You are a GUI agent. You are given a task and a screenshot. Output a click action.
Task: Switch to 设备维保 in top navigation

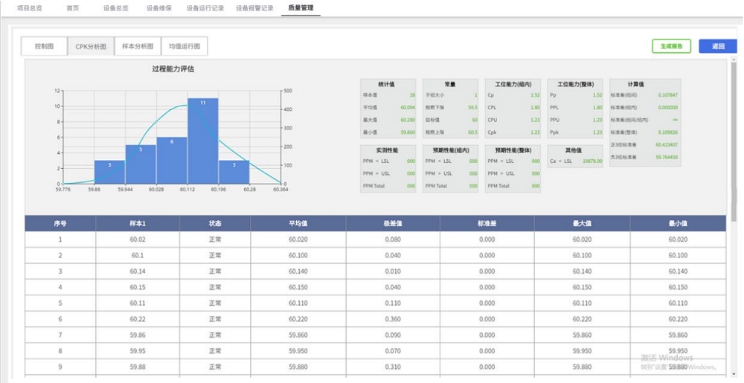click(158, 8)
